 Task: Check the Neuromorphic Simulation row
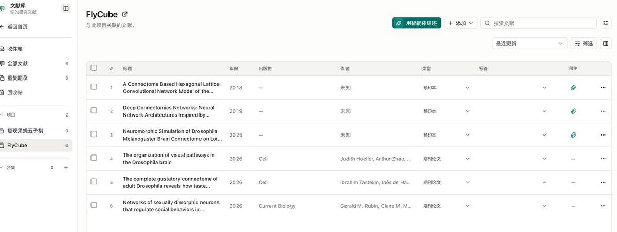94,134
